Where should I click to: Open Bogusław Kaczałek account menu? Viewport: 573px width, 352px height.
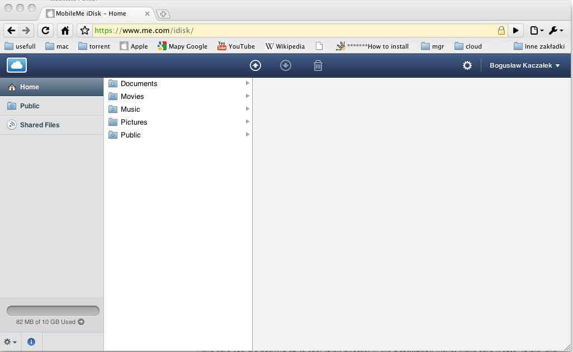point(524,65)
